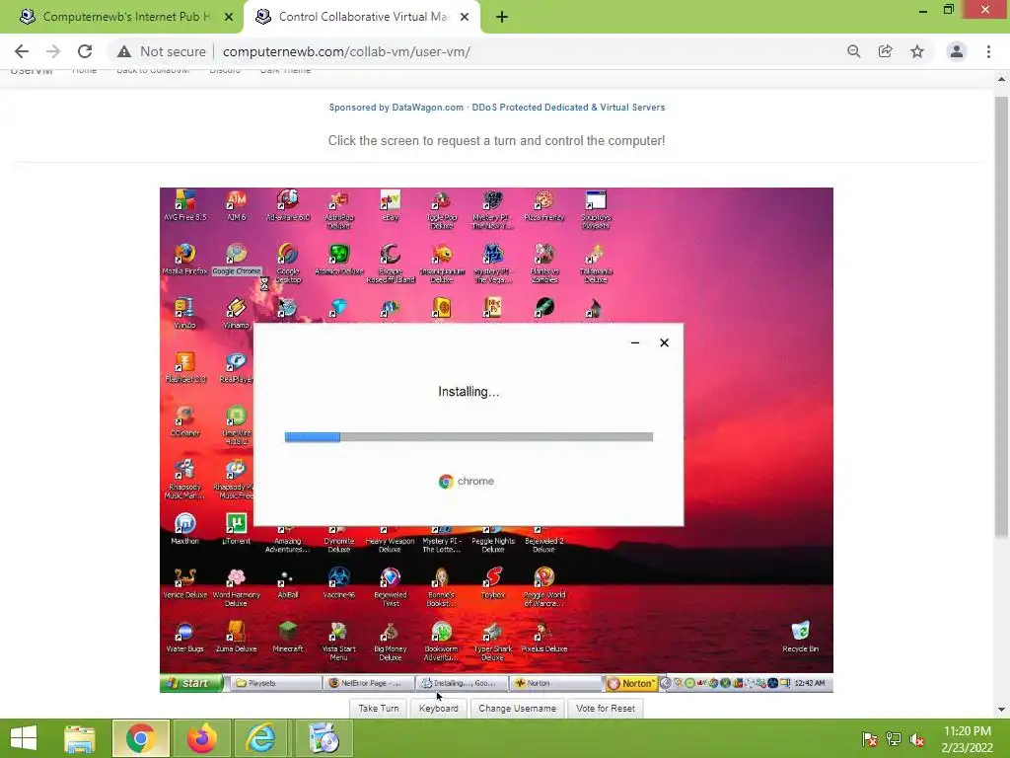Screen dimensions: 1010x758
Task: Open a new browser tab
Action: tap(502, 18)
